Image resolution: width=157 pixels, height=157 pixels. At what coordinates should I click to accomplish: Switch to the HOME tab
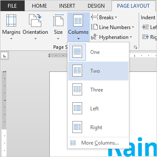coord(39,6)
